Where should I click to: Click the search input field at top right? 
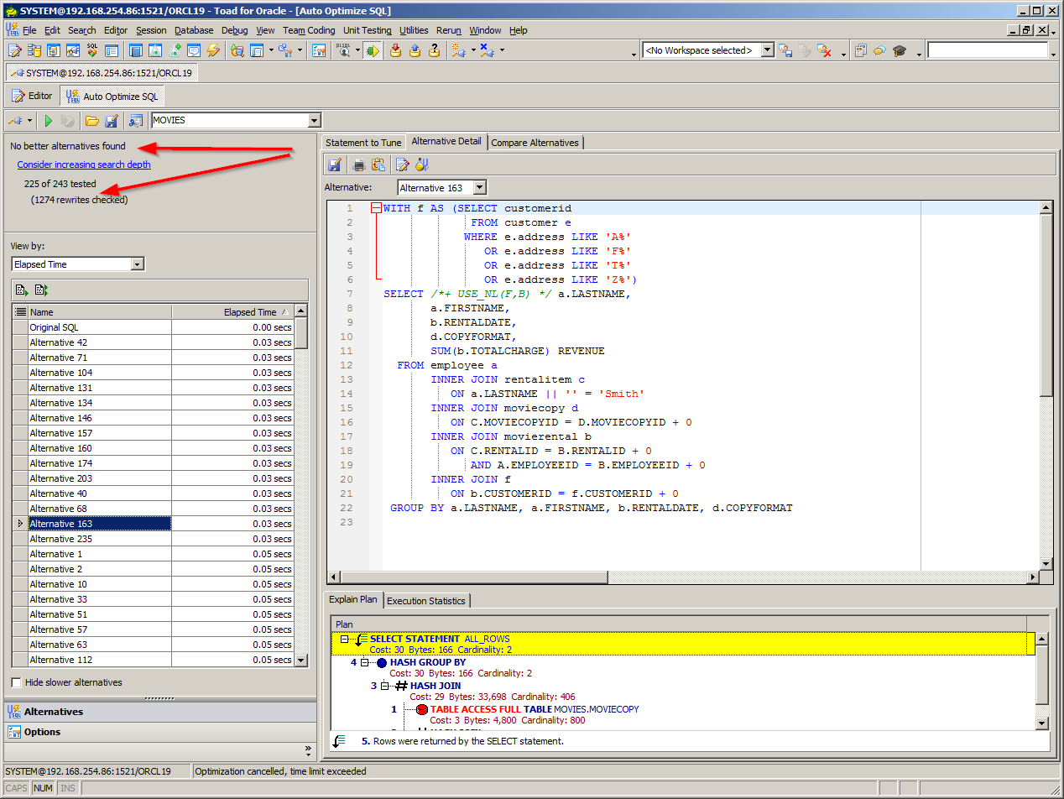(988, 50)
